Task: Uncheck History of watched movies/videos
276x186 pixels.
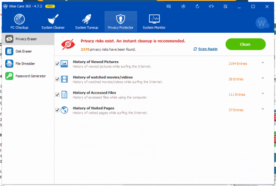Action: 58,79
